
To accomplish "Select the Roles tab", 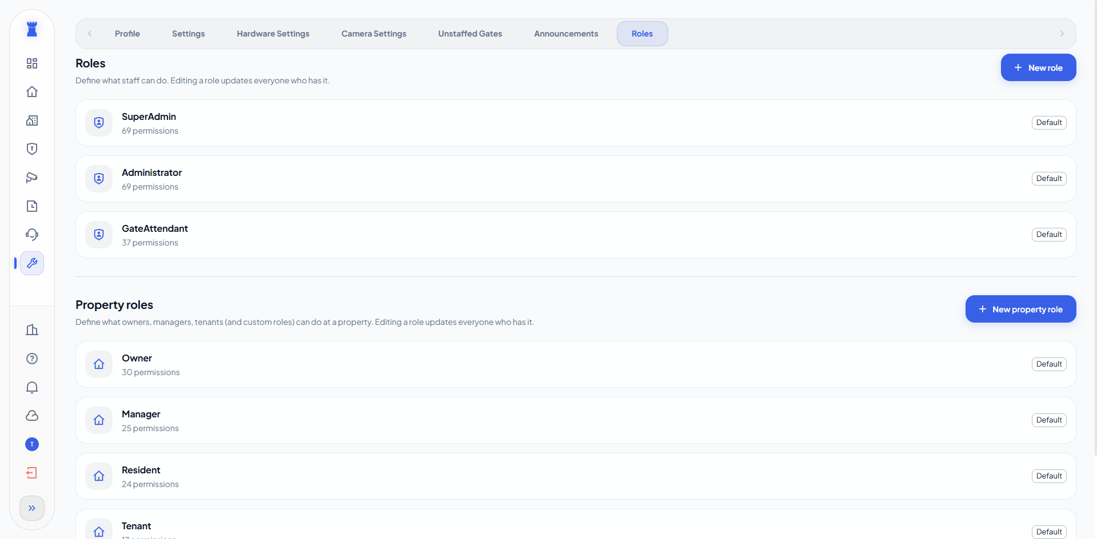I will pos(643,34).
